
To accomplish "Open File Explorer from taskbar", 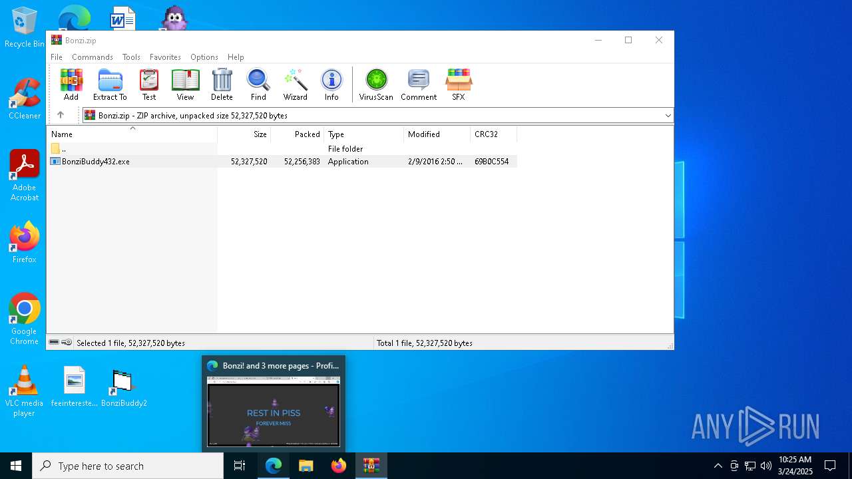I will (x=306, y=466).
